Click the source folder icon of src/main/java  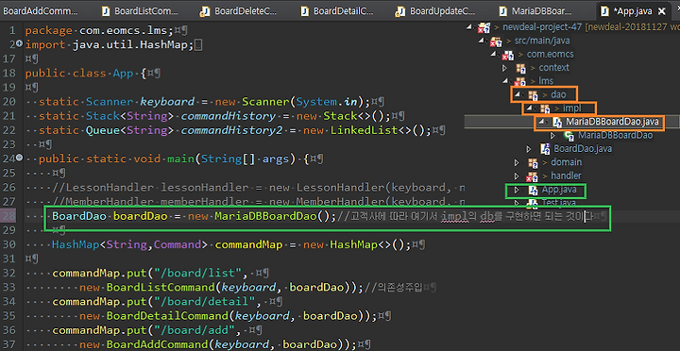[496, 42]
